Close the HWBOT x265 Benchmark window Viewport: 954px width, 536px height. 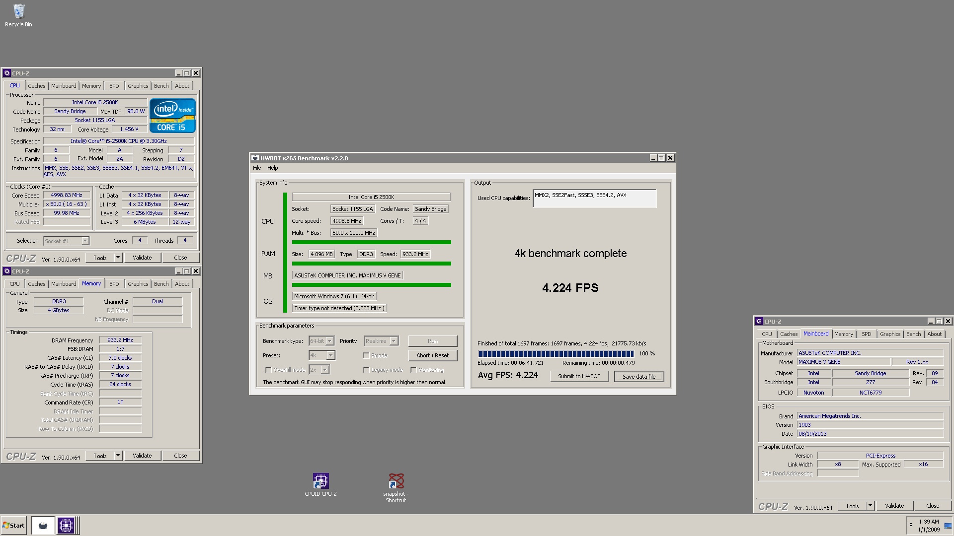coord(670,158)
